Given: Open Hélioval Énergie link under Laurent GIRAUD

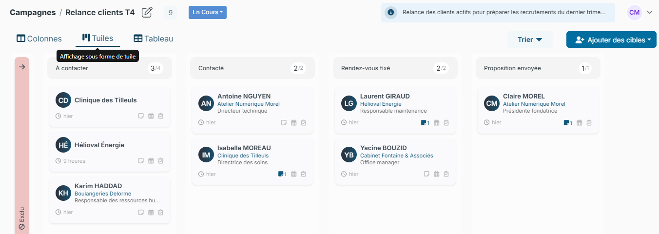Looking at the screenshot, I should pos(381,104).
